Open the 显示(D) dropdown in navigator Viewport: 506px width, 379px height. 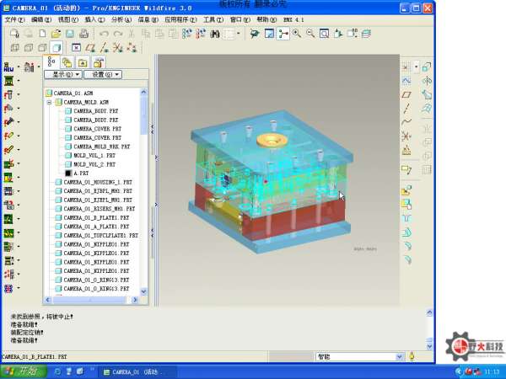pyautogui.click(x=63, y=74)
